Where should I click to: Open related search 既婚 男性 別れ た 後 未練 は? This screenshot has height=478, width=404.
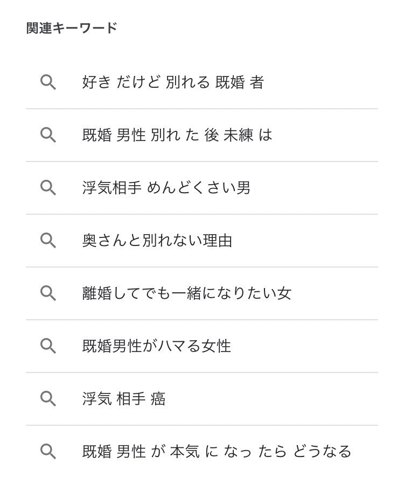pos(177,135)
